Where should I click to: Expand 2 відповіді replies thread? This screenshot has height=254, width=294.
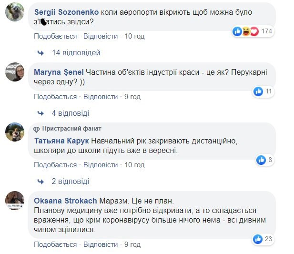pyautogui.click(x=70, y=182)
